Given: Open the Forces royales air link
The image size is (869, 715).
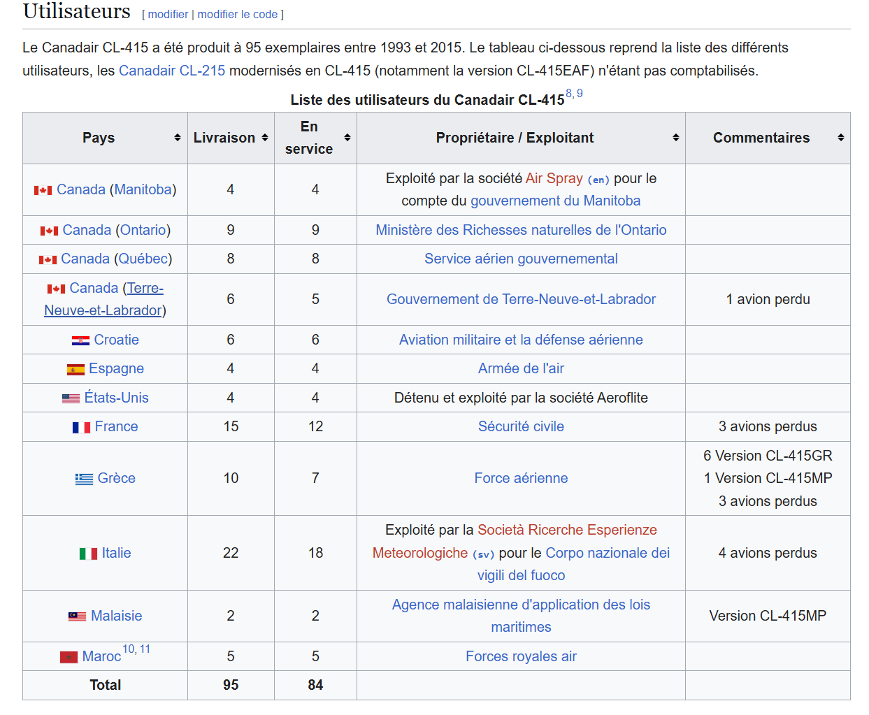Looking at the screenshot, I should (522, 656).
